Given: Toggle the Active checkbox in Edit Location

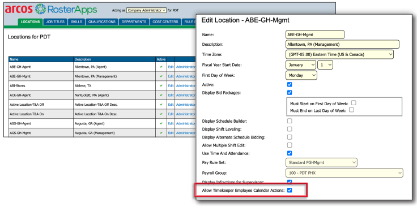Looking at the screenshot, I should tap(290, 84).
